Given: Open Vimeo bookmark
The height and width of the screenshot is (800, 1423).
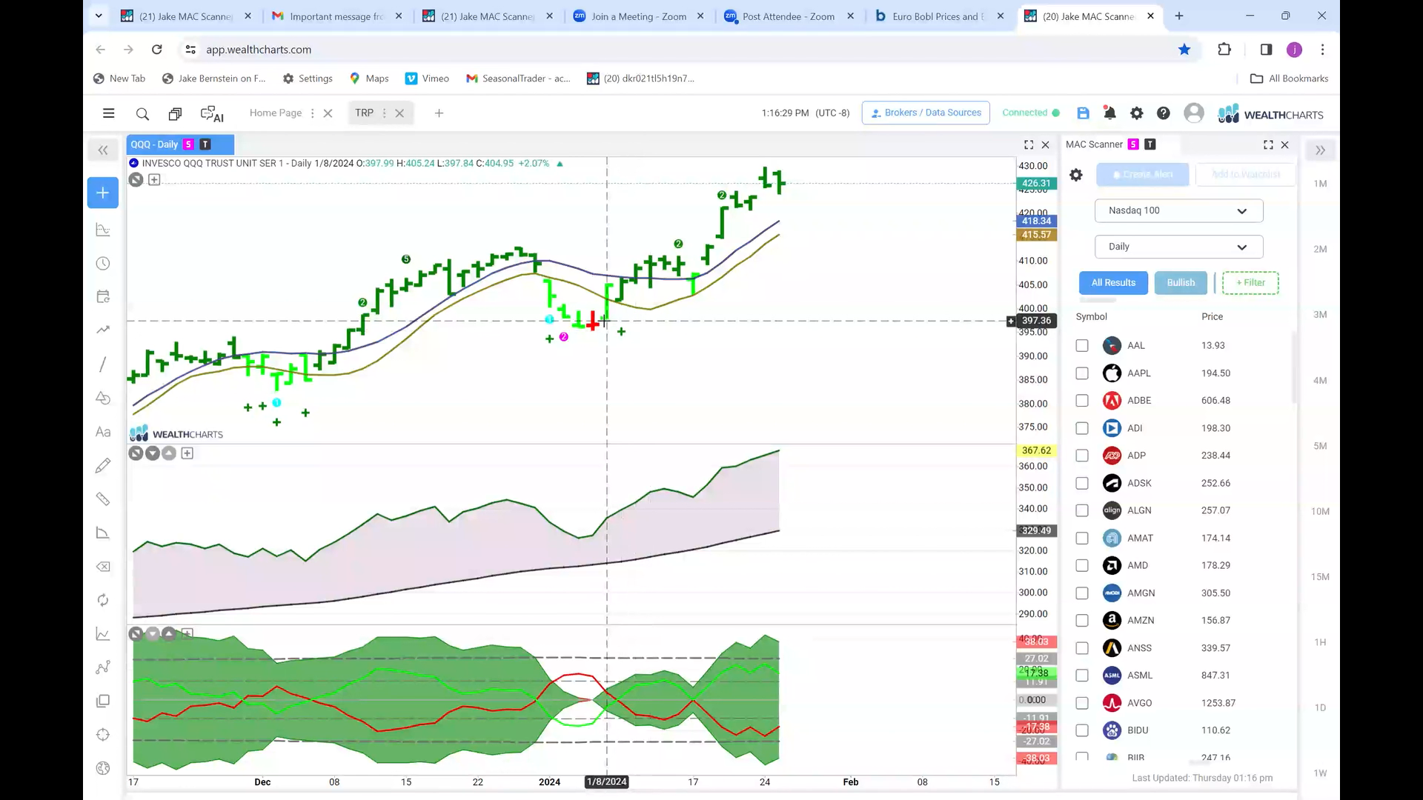Looking at the screenshot, I should [x=427, y=79].
